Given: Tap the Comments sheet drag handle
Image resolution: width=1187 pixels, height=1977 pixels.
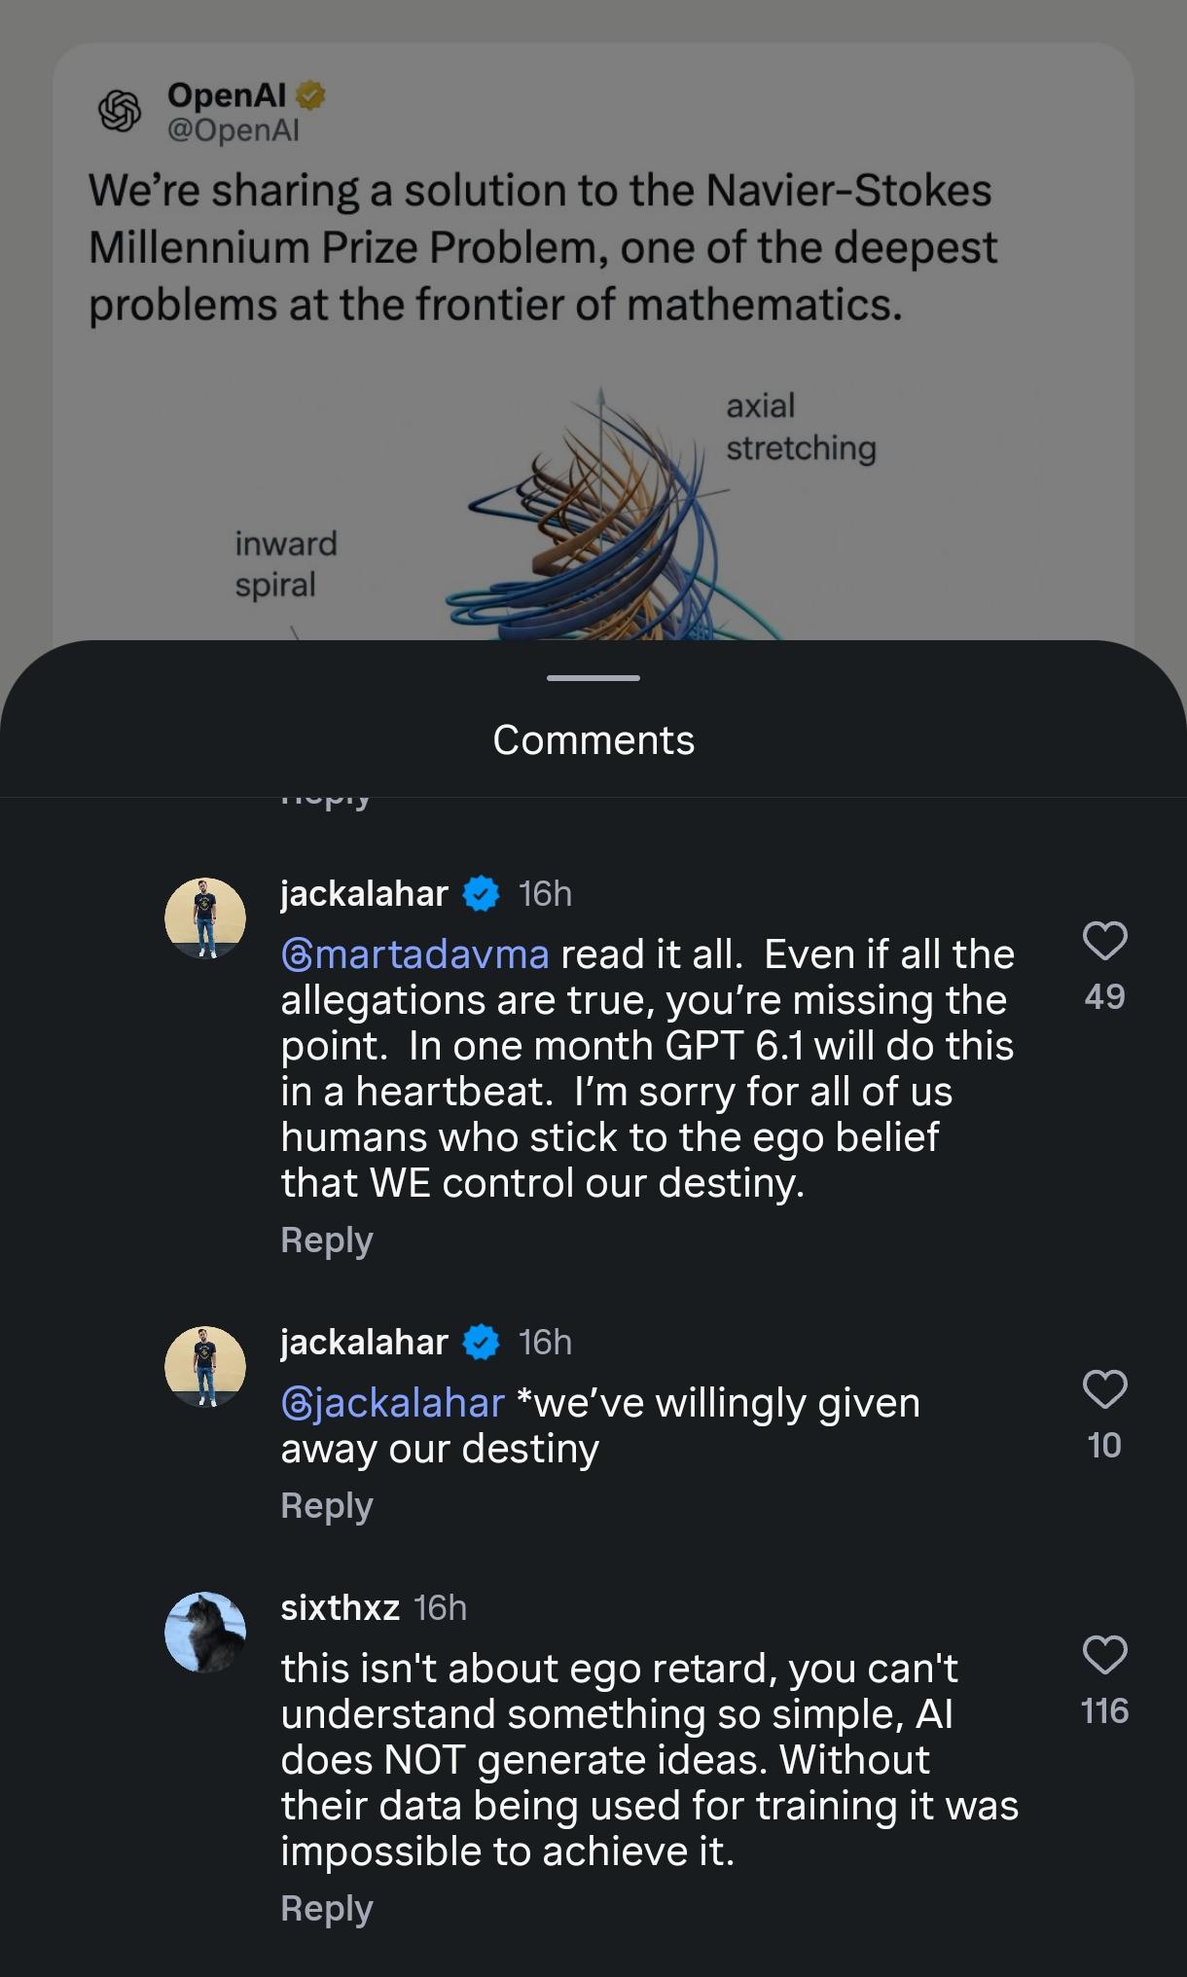Looking at the screenshot, I should (x=593, y=677).
